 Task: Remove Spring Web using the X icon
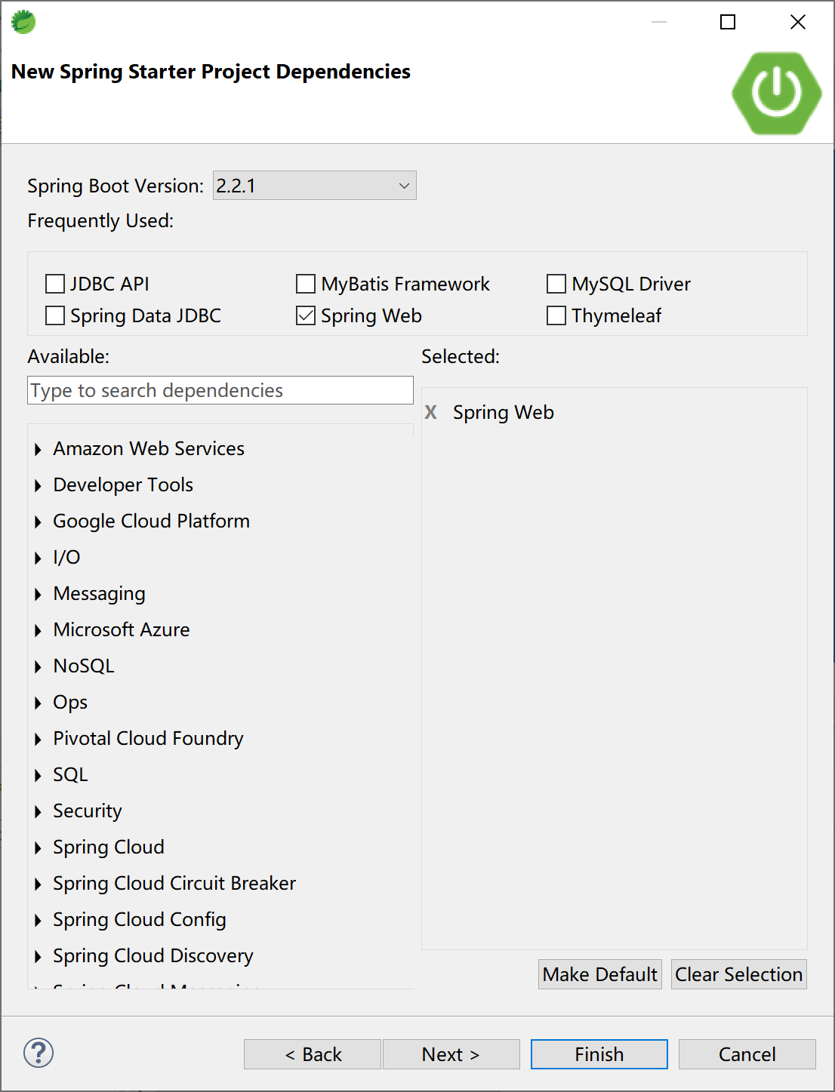pyautogui.click(x=431, y=412)
